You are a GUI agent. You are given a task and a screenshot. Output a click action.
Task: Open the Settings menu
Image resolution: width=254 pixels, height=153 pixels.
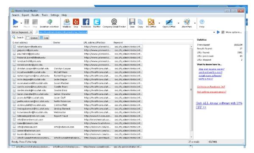click(x=55, y=15)
